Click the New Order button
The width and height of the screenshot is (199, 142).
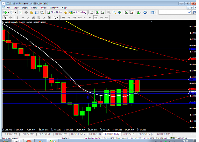[54, 12]
